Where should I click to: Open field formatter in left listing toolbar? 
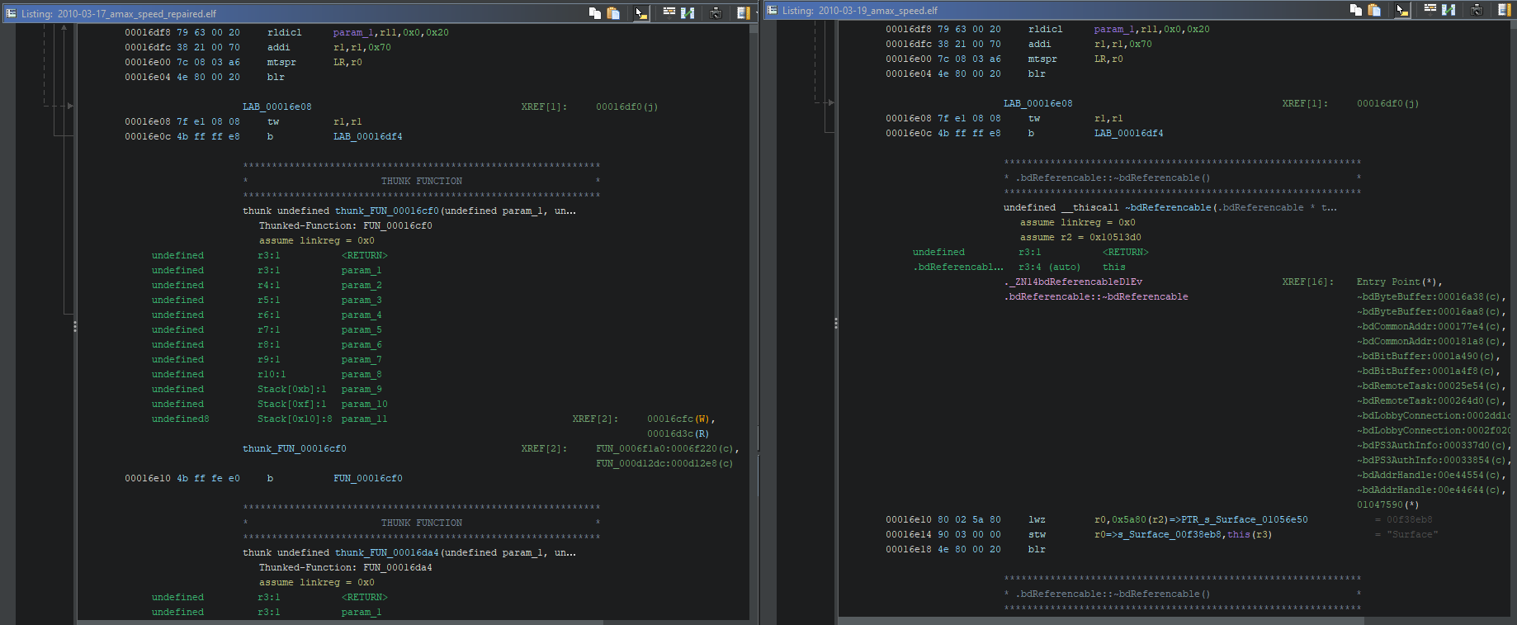[x=669, y=12]
